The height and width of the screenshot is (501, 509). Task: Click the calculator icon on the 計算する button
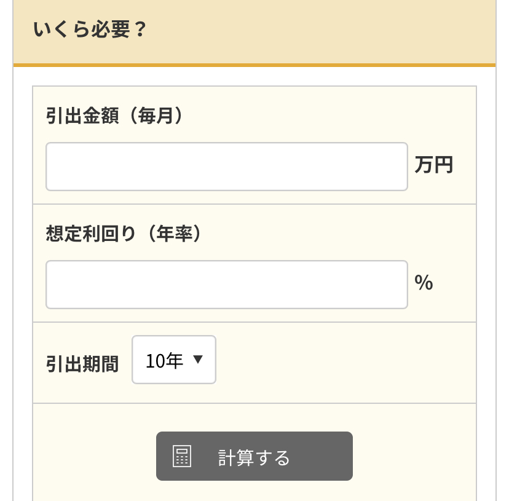182,456
